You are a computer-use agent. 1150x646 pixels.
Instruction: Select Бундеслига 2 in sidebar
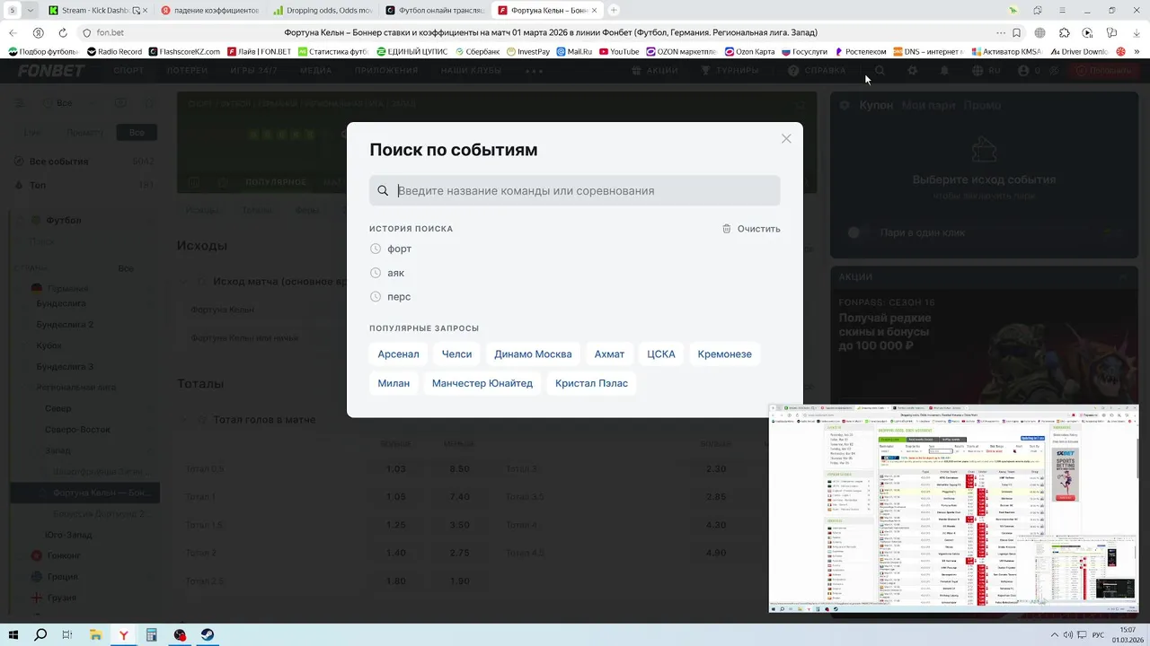65,324
